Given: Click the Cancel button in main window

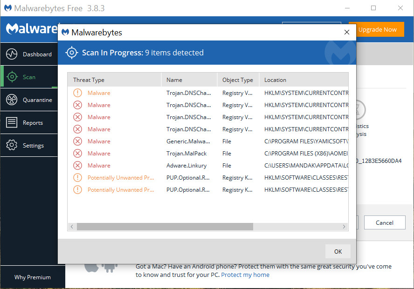Looking at the screenshot, I should coord(385,222).
